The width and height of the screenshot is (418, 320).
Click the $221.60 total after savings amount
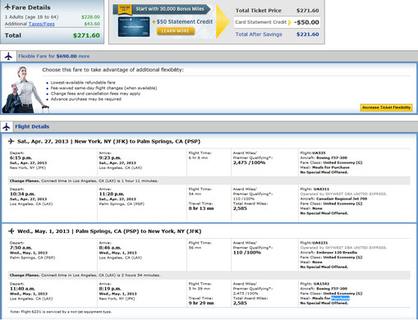(308, 34)
